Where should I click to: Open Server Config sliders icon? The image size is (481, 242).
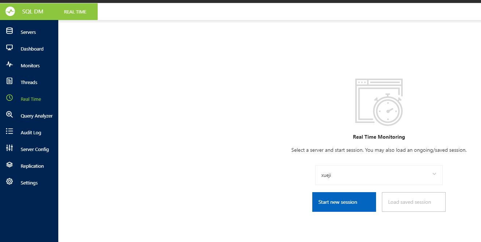tap(9, 148)
